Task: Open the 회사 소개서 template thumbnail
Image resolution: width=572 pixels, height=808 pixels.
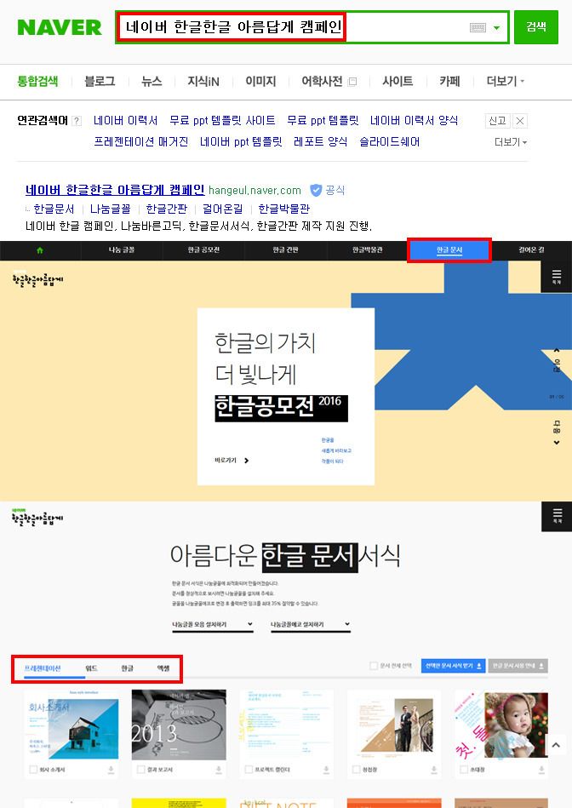Action: [71, 725]
